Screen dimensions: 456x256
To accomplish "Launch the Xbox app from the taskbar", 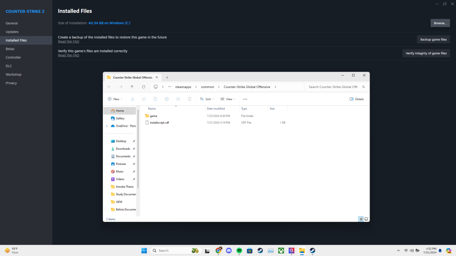I will [x=281, y=250].
